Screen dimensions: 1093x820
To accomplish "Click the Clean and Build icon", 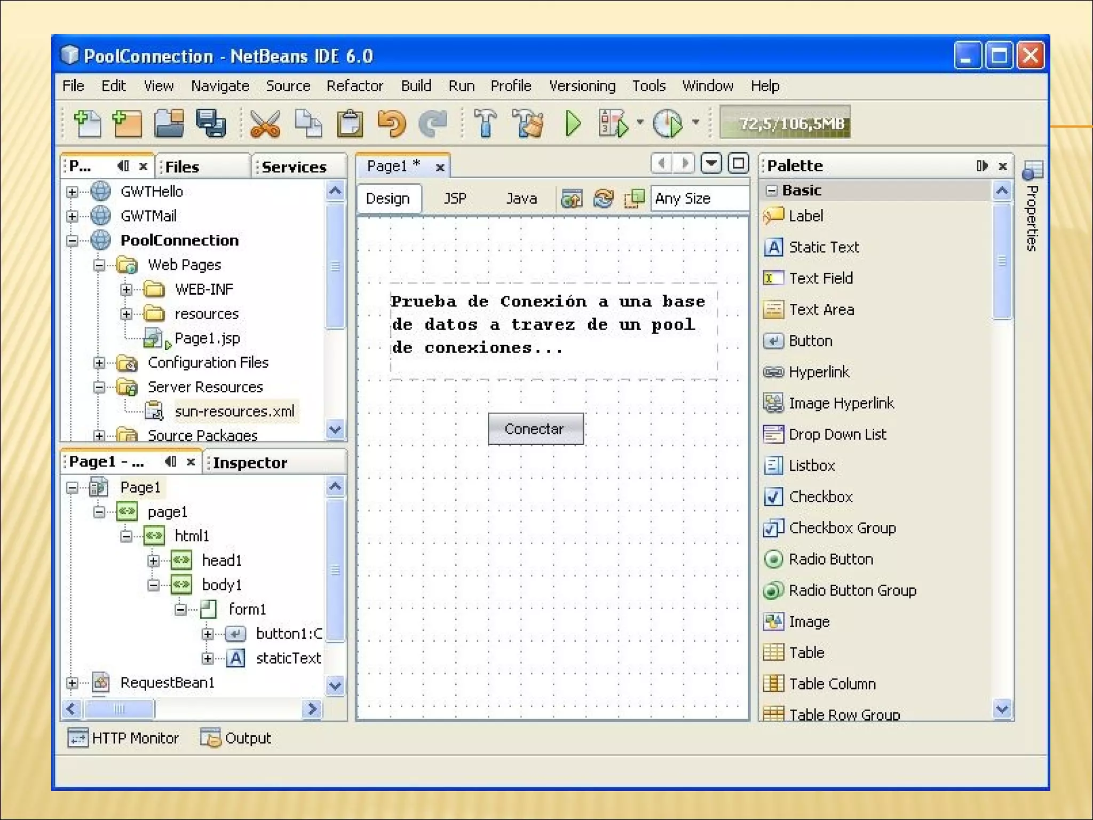I will [527, 123].
